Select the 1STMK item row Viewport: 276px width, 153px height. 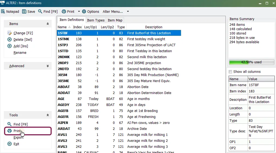[x=119, y=39]
